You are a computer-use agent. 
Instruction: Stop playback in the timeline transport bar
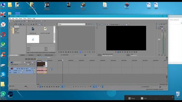[49, 87]
